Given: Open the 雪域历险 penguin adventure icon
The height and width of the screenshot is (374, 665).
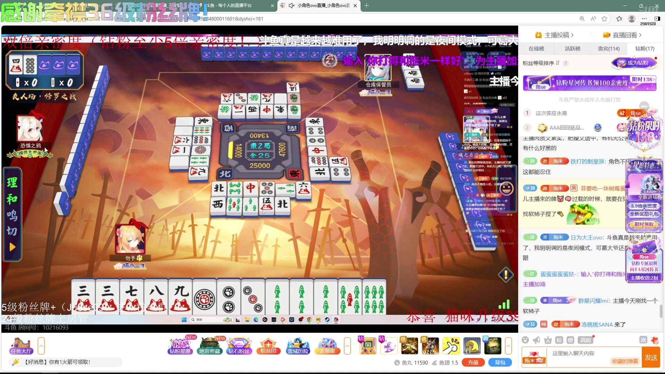Looking at the screenshot, I should tap(298, 346).
